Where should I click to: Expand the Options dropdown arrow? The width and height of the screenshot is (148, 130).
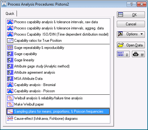point(142,34)
